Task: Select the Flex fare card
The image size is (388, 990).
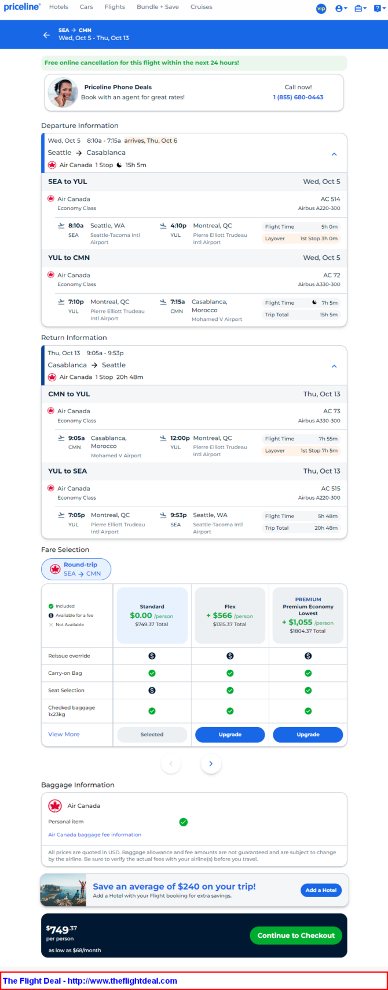Action: tap(230, 615)
